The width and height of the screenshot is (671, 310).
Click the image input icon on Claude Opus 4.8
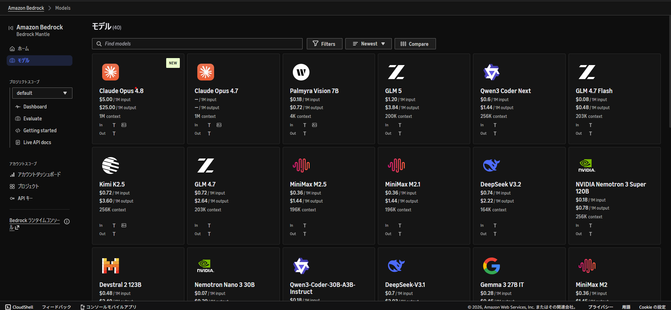[124, 125]
